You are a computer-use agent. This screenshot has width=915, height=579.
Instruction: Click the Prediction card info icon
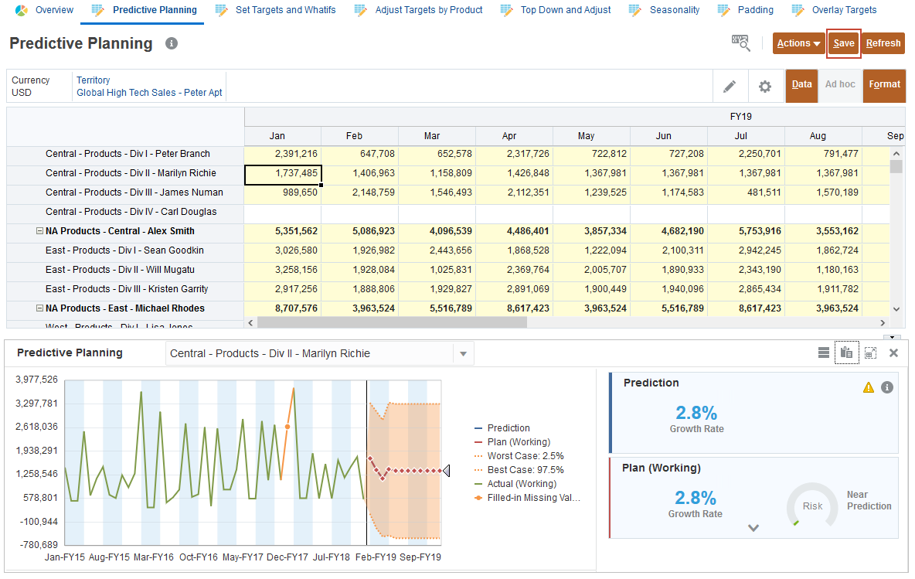[x=886, y=387]
